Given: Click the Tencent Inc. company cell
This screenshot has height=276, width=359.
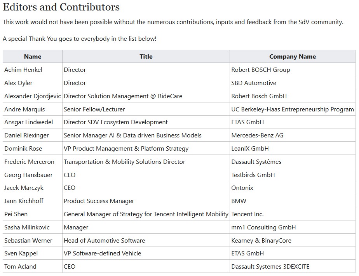Looking at the screenshot, I should [247, 214].
